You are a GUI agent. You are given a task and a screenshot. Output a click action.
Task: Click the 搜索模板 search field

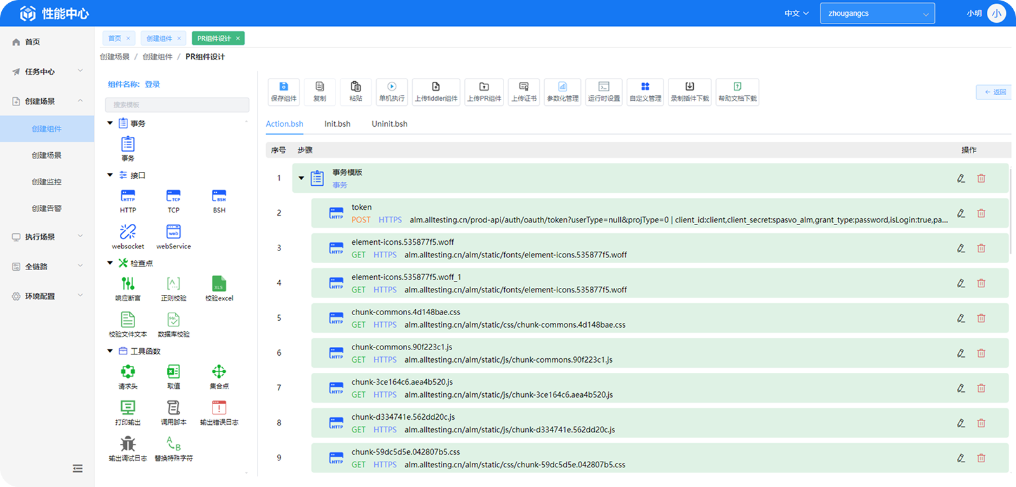tap(177, 105)
